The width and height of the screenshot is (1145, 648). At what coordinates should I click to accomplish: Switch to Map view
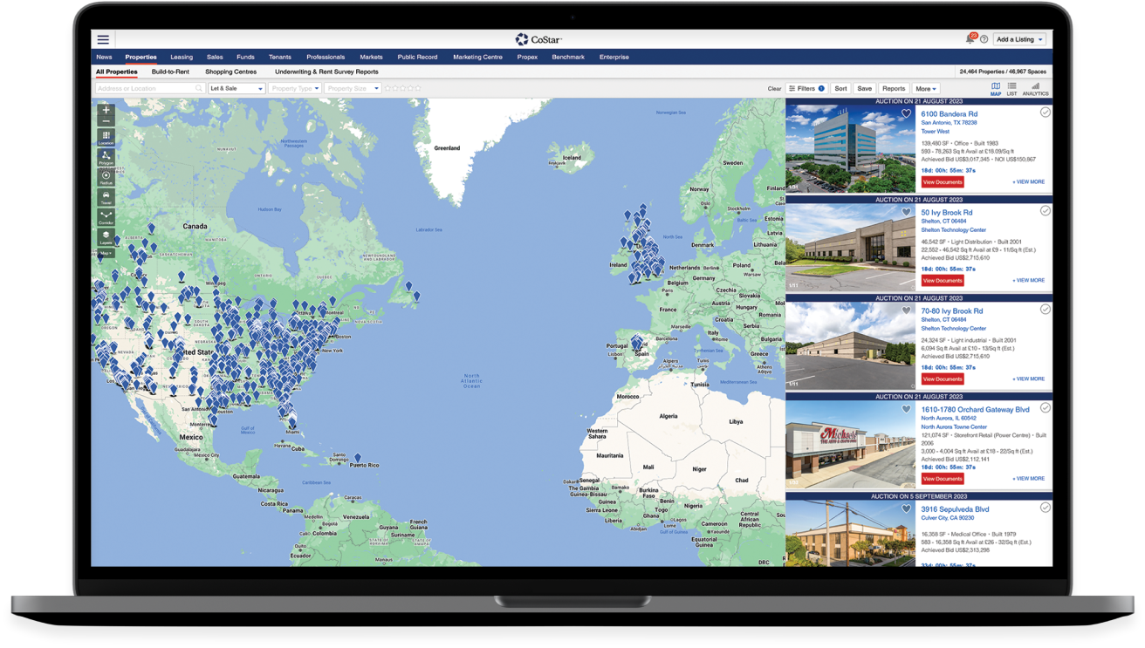click(996, 89)
